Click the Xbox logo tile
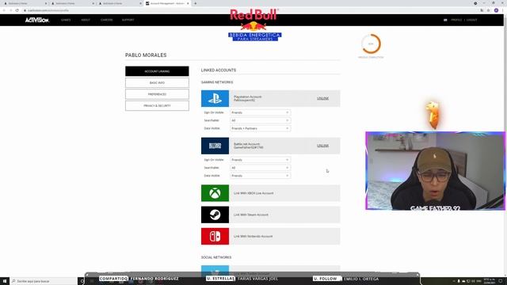Screen dimensions: 507x285 [215, 193]
